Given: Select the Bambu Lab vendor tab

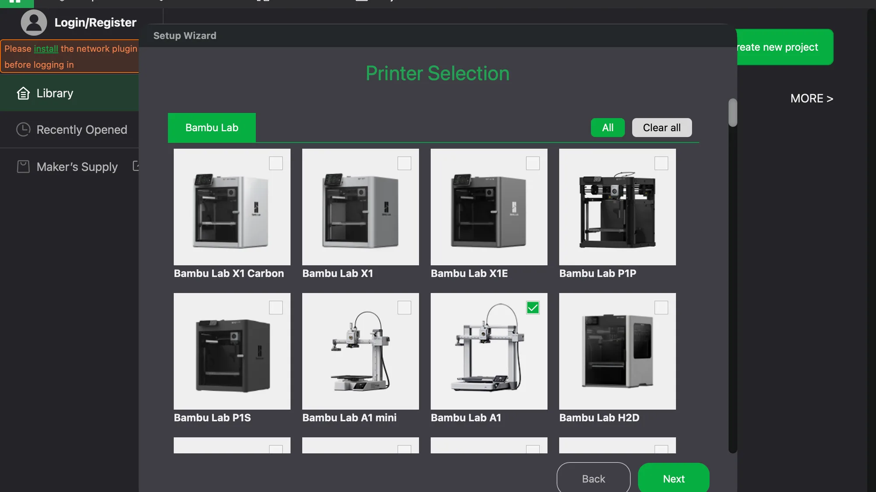Looking at the screenshot, I should (212, 128).
